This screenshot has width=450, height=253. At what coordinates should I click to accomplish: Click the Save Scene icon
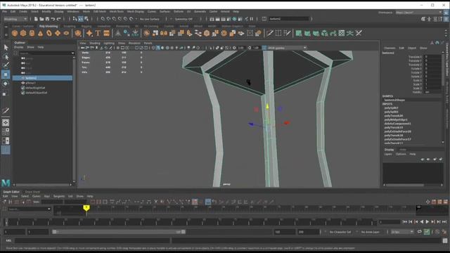click(47, 19)
